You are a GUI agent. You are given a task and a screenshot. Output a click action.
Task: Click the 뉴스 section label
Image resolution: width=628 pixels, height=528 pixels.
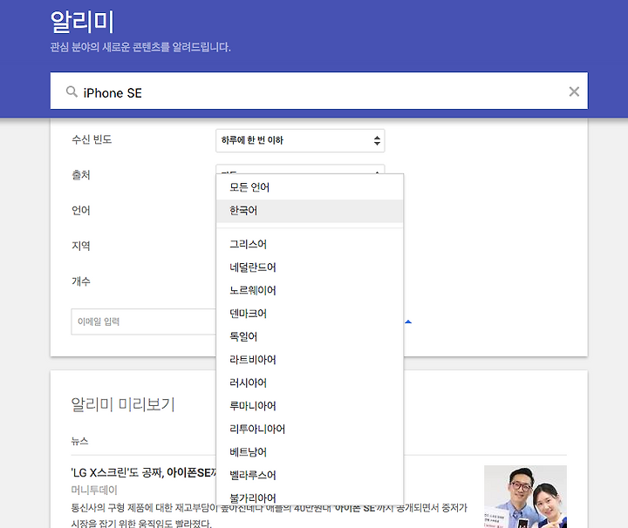pos(79,441)
